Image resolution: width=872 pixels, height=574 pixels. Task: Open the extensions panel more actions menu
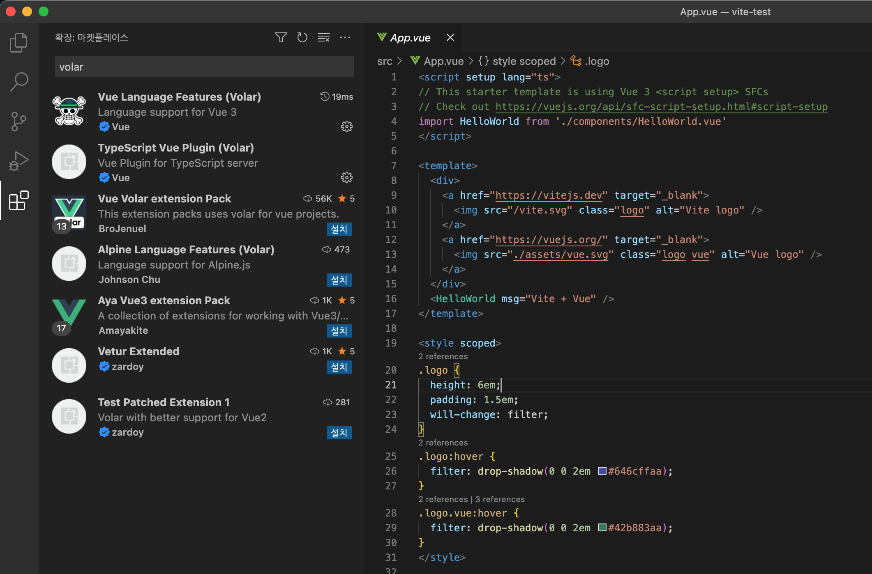(x=345, y=38)
